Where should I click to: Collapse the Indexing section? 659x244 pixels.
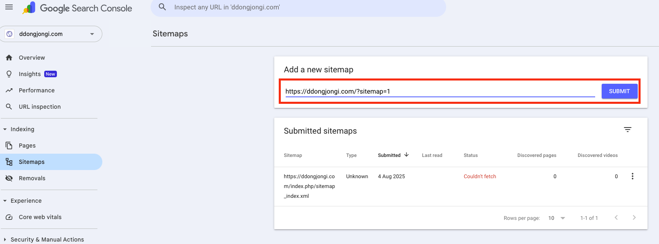tap(5, 129)
